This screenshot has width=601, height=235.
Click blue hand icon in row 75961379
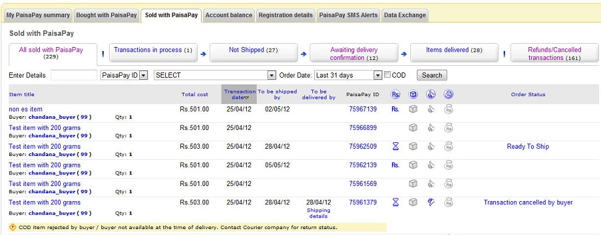click(430, 202)
